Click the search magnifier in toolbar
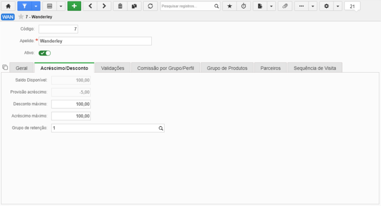Screen dimensions: 381x206 (217, 6)
